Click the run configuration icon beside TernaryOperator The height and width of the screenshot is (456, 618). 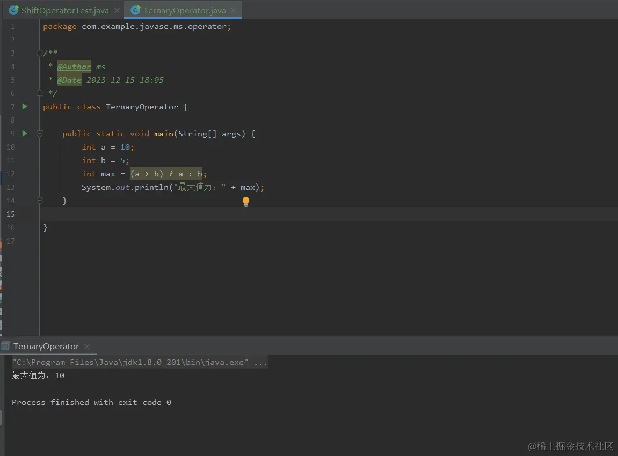(5, 347)
